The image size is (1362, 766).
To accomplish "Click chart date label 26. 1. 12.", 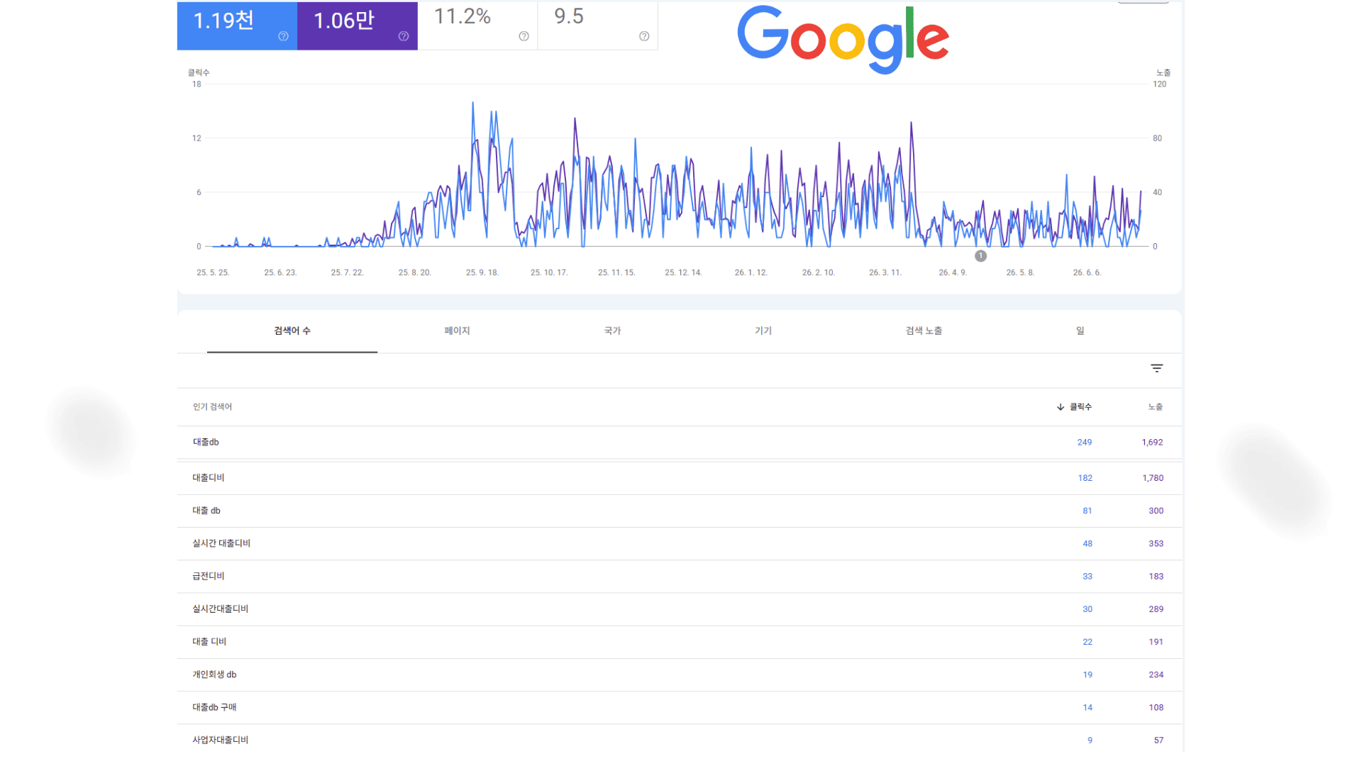I will pos(751,273).
